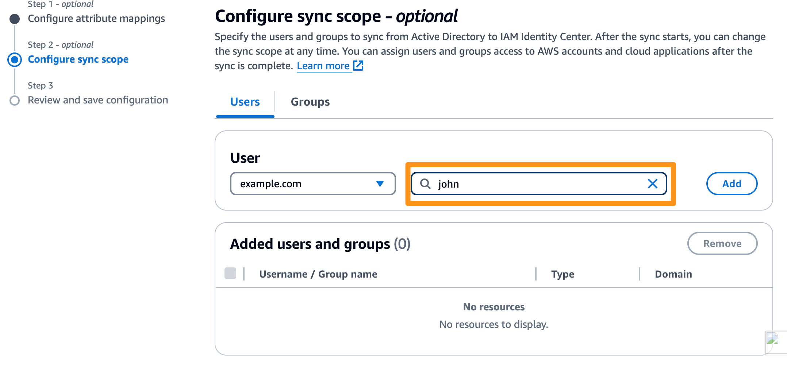The image size is (787, 365).
Task: Select the Review and save configuration step indicator
Action: pyautogui.click(x=15, y=100)
